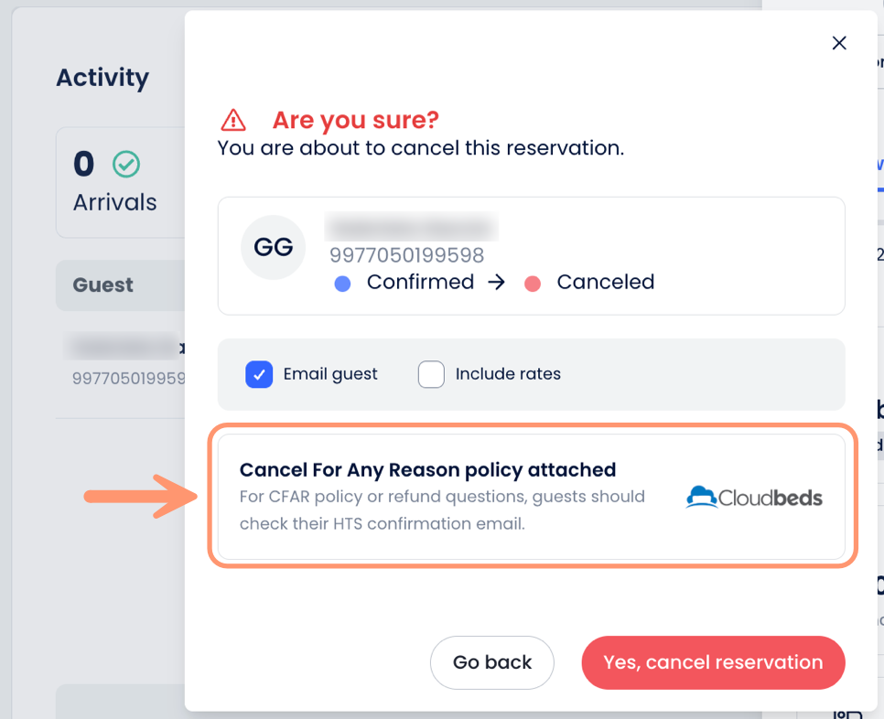Click the green checkmark beside Arrivals count
This screenshot has height=719, width=884.
[x=126, y=165]
